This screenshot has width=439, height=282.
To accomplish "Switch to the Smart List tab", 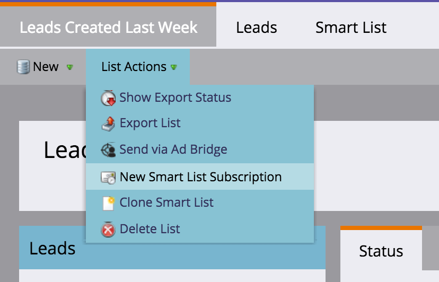I will click(x=350, y=28).
